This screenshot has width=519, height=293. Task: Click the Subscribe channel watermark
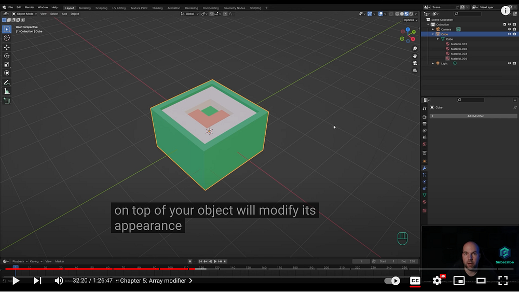(504, 256)
